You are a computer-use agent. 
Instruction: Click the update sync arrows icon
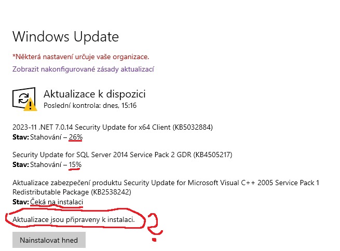click(23, 98)
